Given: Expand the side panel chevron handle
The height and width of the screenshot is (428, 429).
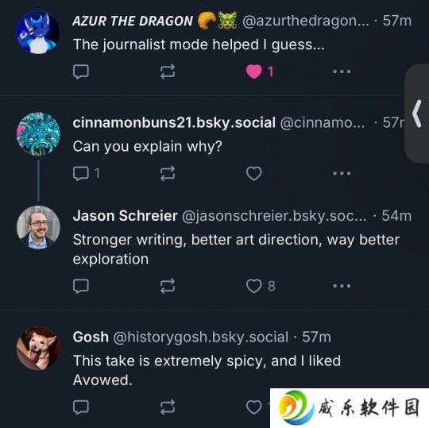Looking at the screenshot, I should click(x=417, y=114).
